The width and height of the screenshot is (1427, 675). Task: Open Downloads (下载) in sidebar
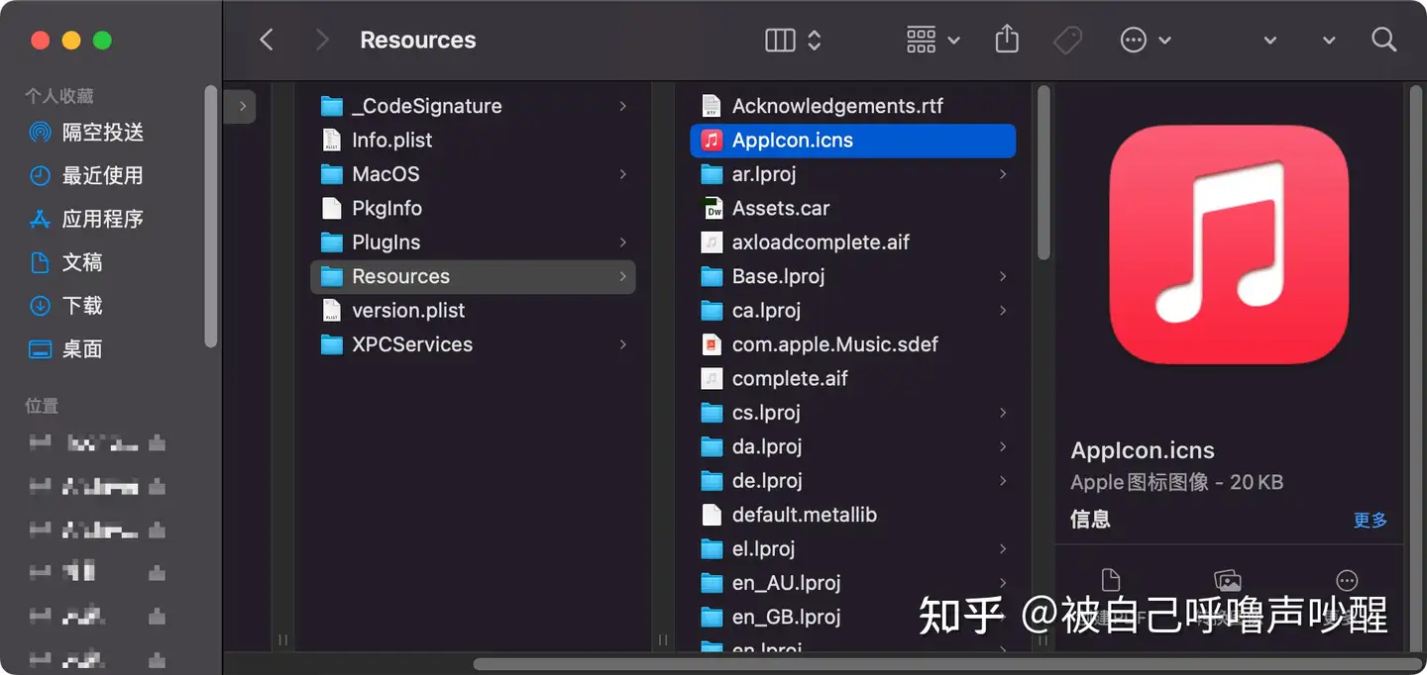click(82, 306)
